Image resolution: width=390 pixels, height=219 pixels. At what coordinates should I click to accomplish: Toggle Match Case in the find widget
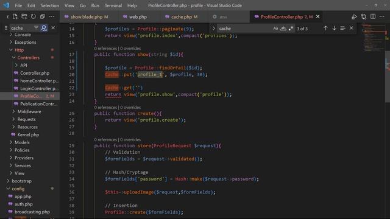click(x=275, y=29)
